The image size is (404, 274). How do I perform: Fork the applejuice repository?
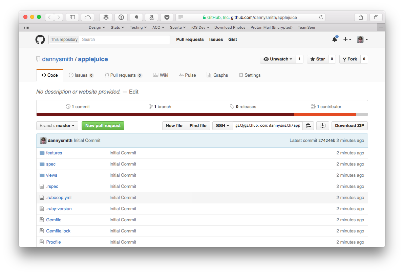click(x=350, y=59)
